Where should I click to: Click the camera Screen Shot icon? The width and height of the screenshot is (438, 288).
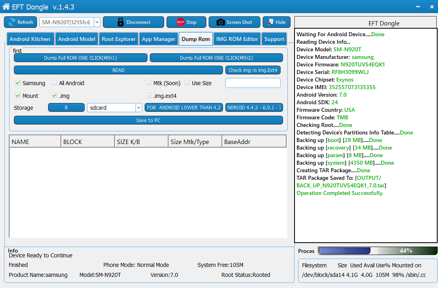click(x=221, y=22)
